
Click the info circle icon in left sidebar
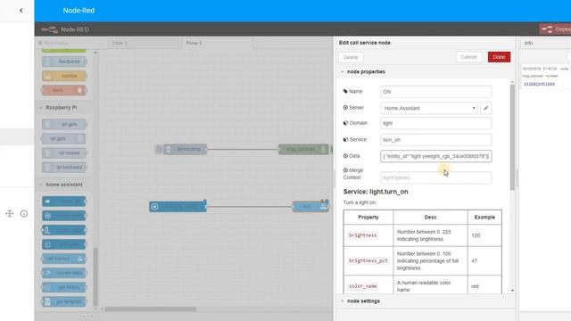(24, 214)
